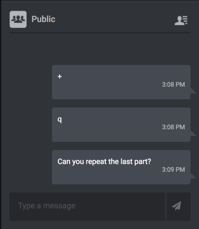Screen dimensions: 199x229
Task: Click the 3:08 PM timestamp on '+' message
Action: tap(173, 84)
